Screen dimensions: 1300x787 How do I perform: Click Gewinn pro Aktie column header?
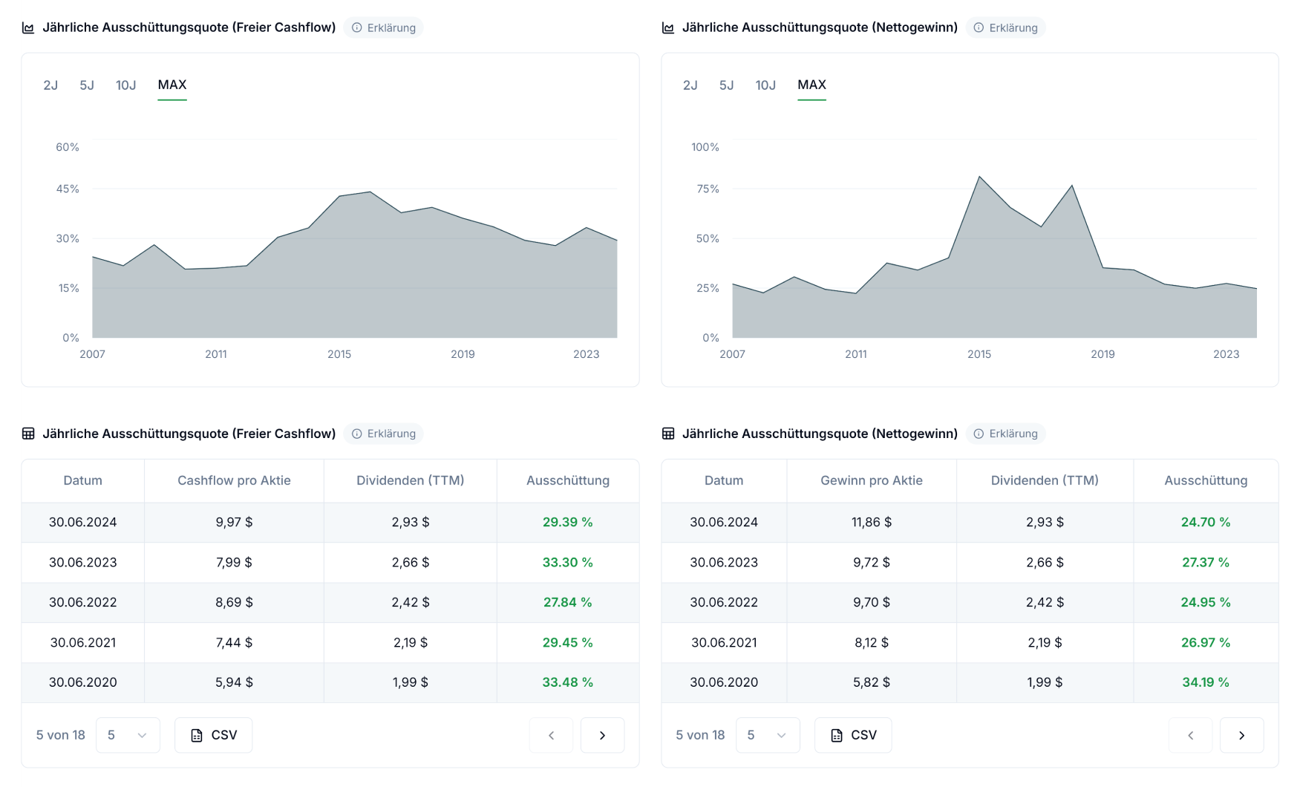[872, 480]
